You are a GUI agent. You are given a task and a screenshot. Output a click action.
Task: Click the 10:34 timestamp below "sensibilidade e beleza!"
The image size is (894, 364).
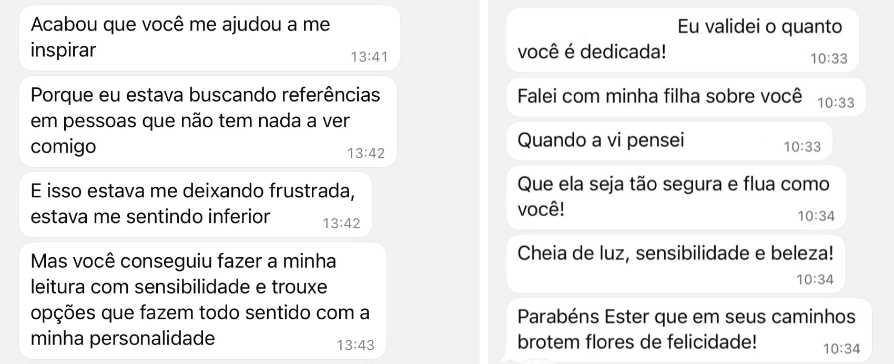coord(815,279)
